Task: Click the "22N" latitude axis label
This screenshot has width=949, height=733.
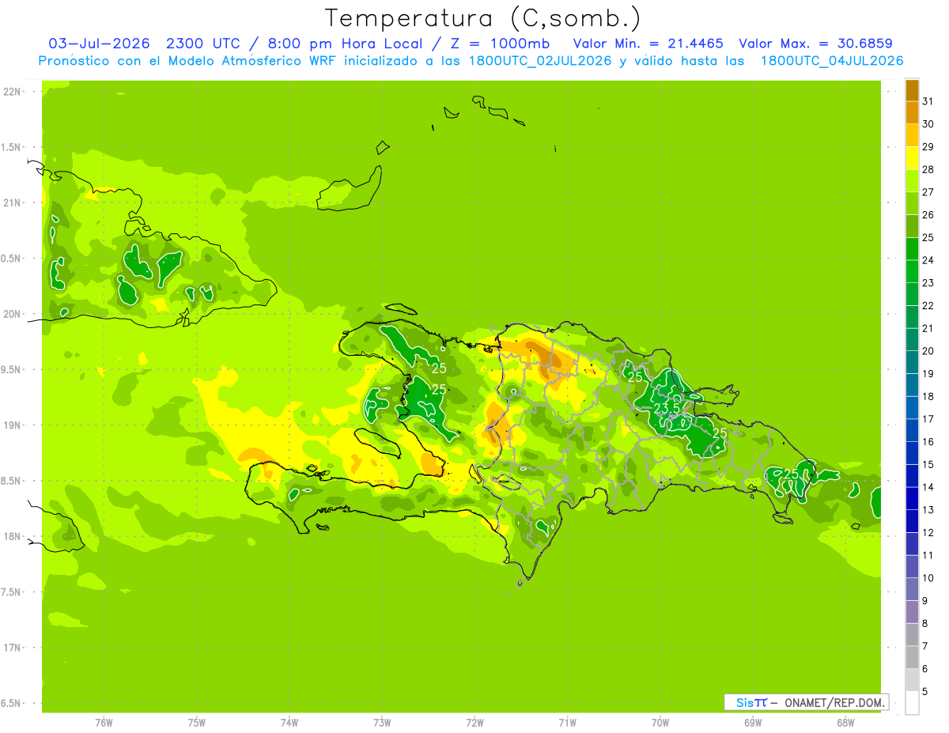Action: click(x=11, y=92)
